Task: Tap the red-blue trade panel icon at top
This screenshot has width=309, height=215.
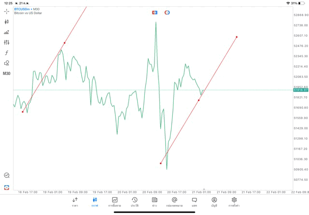Action: [154, 13]
